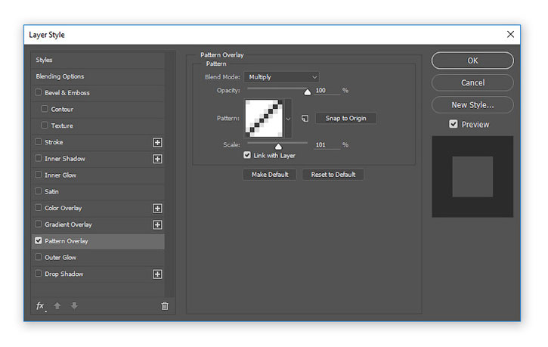Enable the Inner Glow checkbox

(x=38, y=175)
